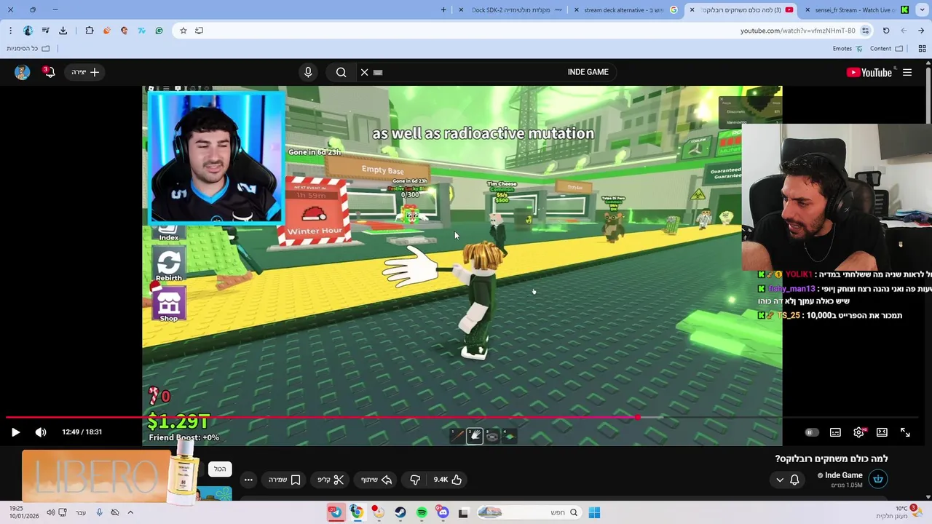932x524 pixels.
Task: Open the tab search dropdown
Action: [x=923, y=9]
